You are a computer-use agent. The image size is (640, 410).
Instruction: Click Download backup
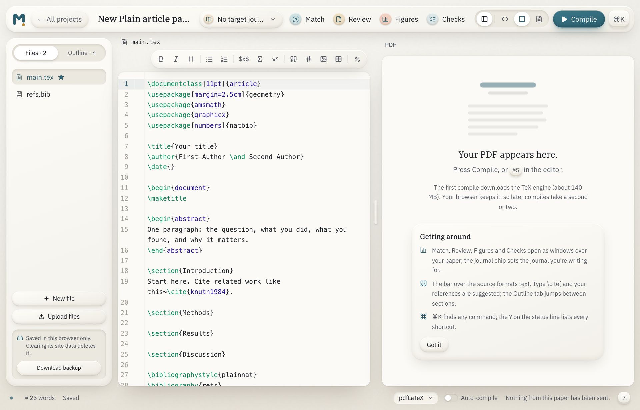(x=59, y=368)
